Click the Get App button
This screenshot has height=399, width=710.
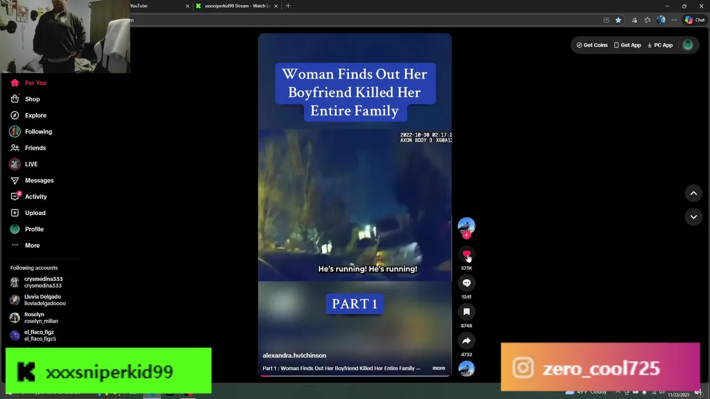[627, 45]
